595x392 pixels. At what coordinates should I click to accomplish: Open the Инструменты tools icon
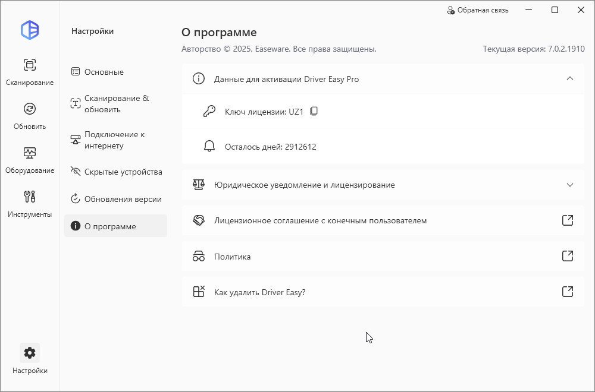point(30,197)
